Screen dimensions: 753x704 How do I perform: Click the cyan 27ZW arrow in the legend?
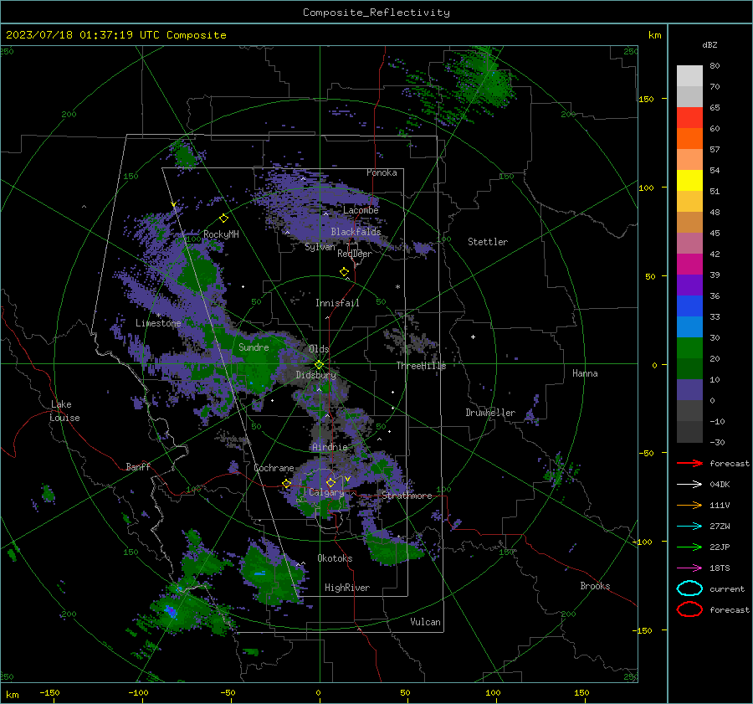click(689, 527)
